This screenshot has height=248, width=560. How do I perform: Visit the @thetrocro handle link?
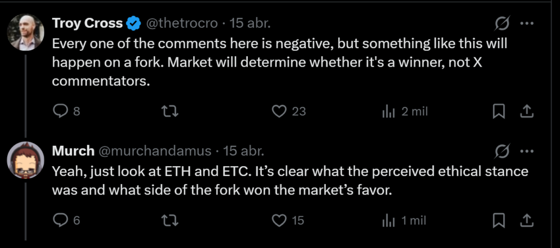click(182, 23)
